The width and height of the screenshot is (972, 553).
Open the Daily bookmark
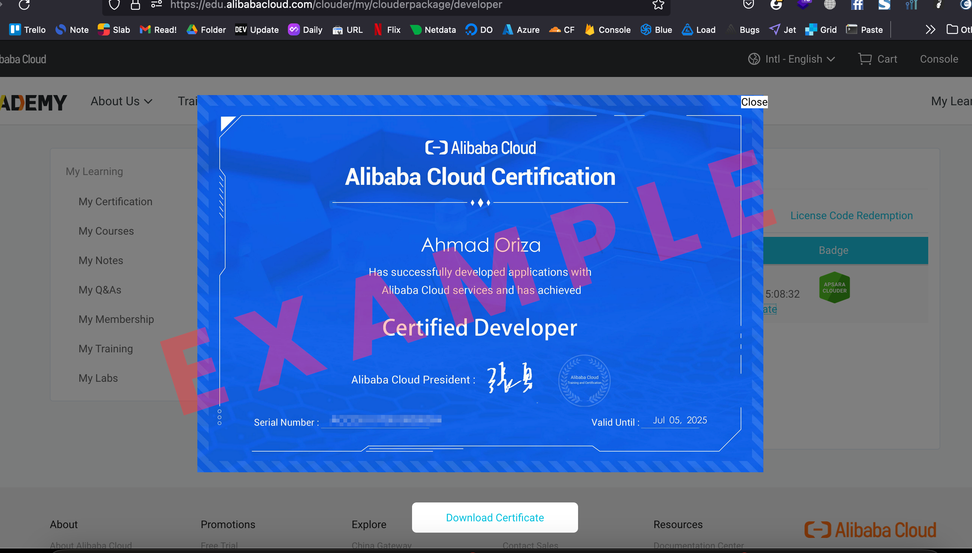(305, 30)
